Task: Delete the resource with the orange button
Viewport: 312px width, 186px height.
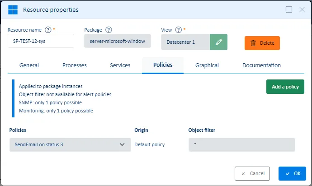Action: click(x=262, y=43)
